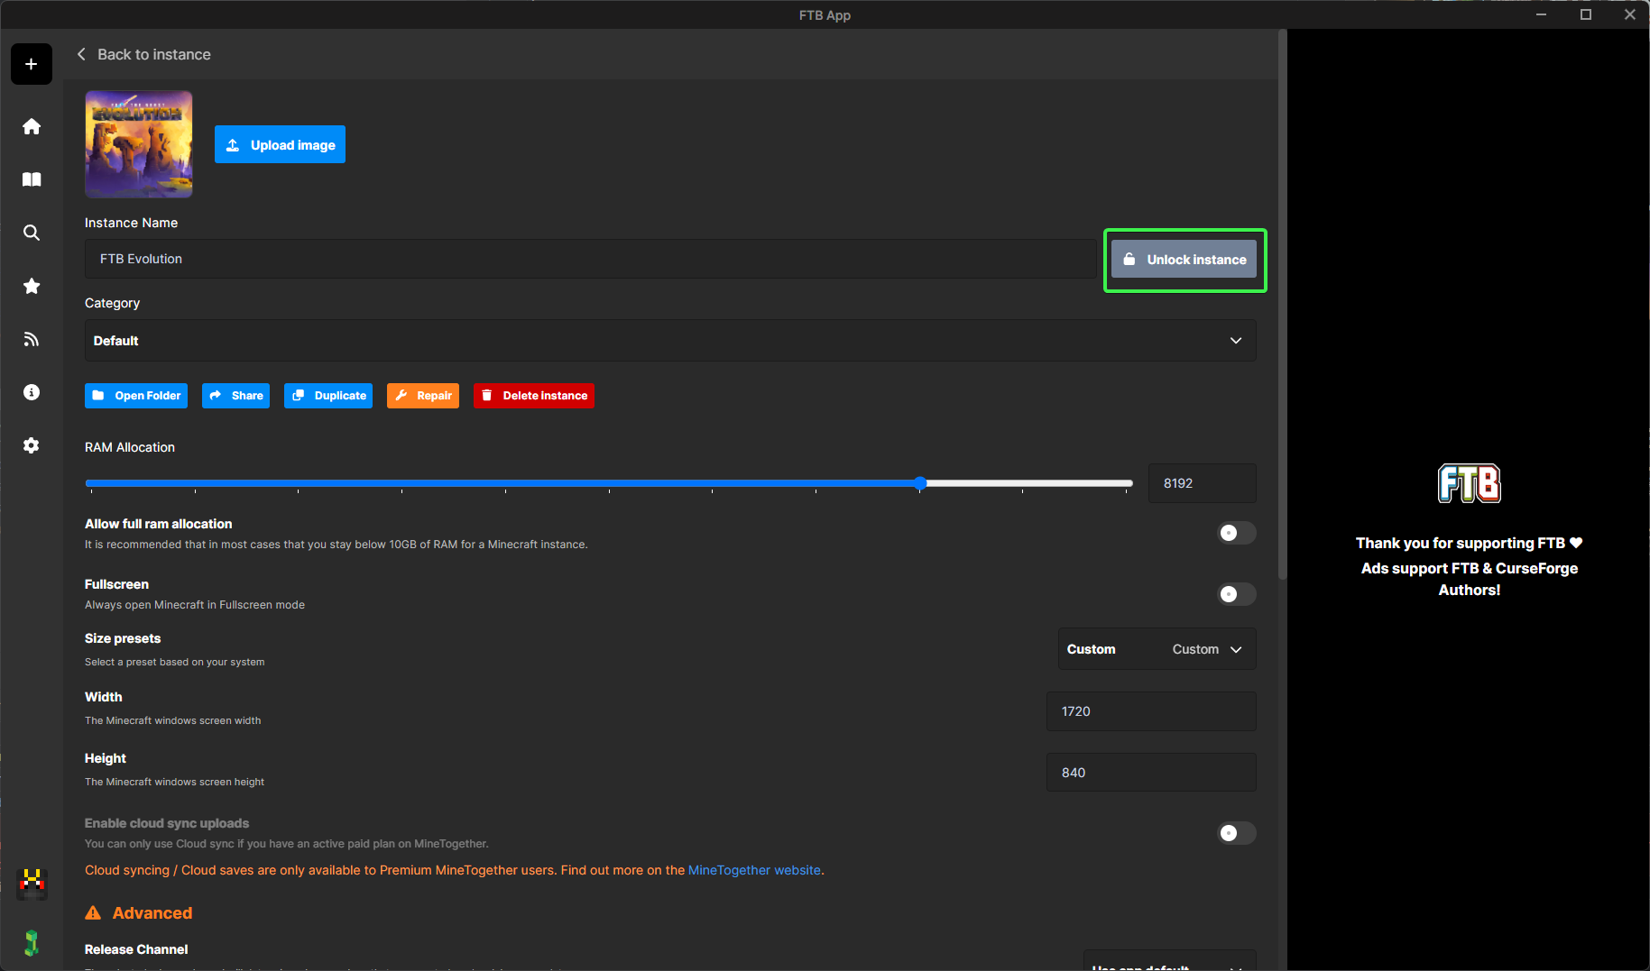Open the info circle icon in sidebar

click(32, 392)
